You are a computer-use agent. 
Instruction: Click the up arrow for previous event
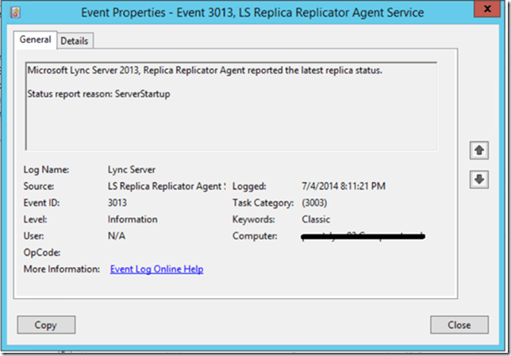tap(478, 149)
